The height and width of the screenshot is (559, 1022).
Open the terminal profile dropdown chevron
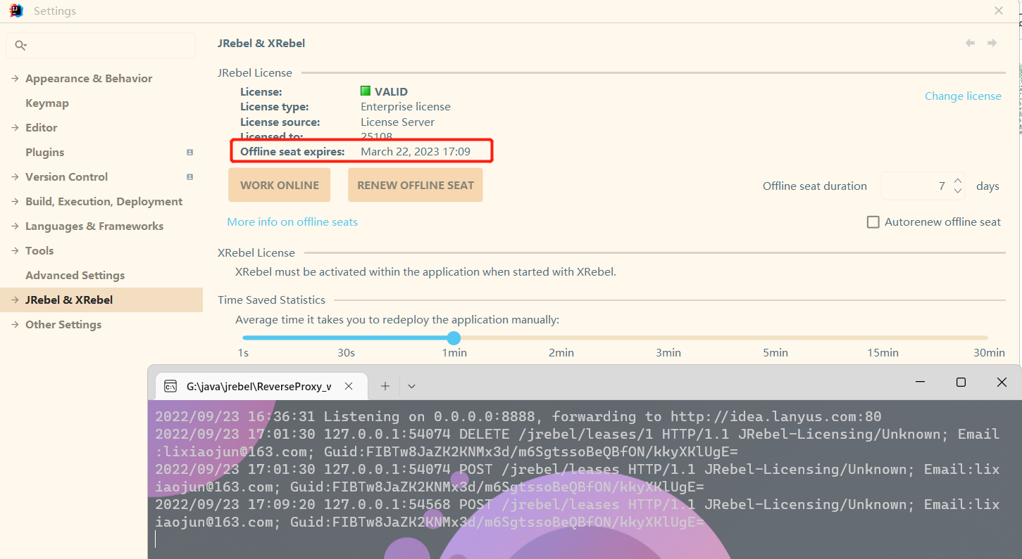tap(412, 386)
